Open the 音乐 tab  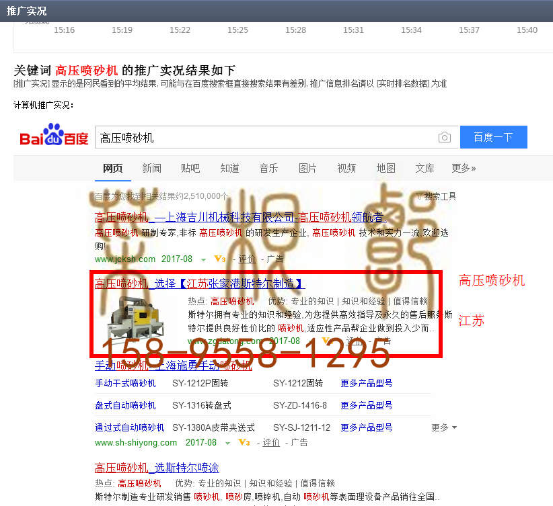[x=268, y=169]
